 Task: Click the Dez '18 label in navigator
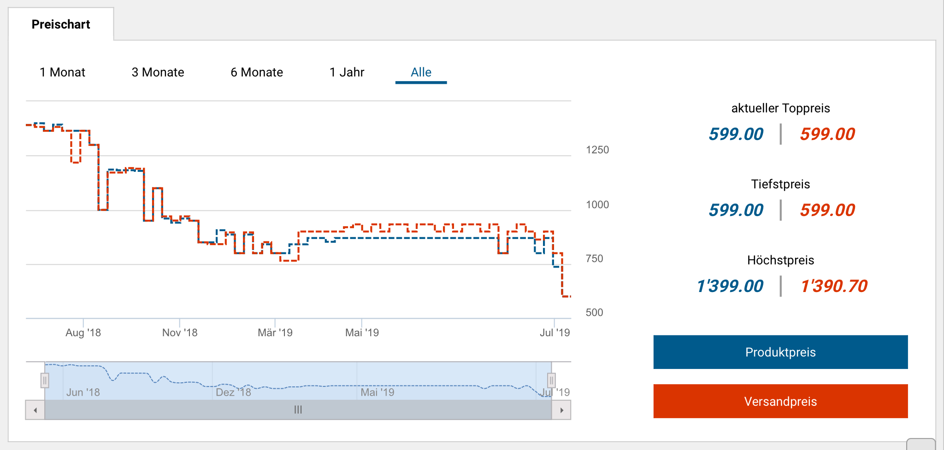pyautogui.click(x=233, y=392)
